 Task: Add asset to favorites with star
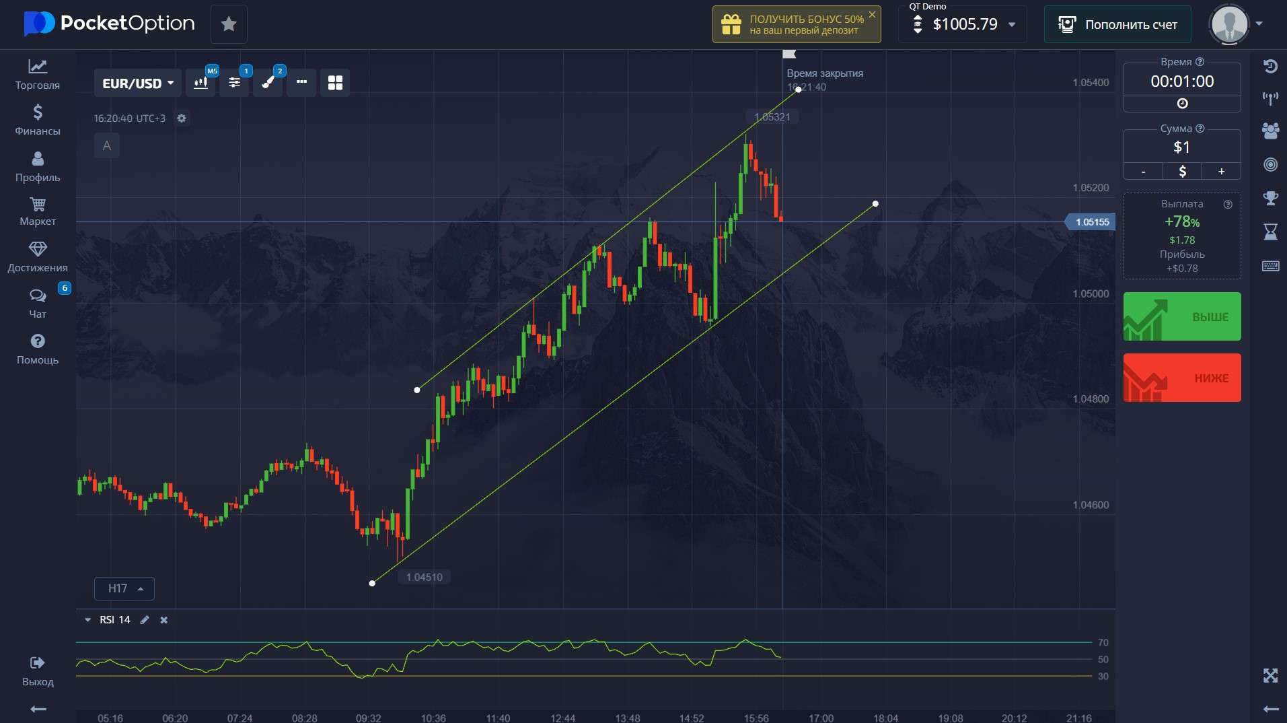point(229,24)
